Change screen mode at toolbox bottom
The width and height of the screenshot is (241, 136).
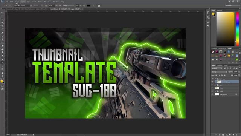click(x=2, y=89)
